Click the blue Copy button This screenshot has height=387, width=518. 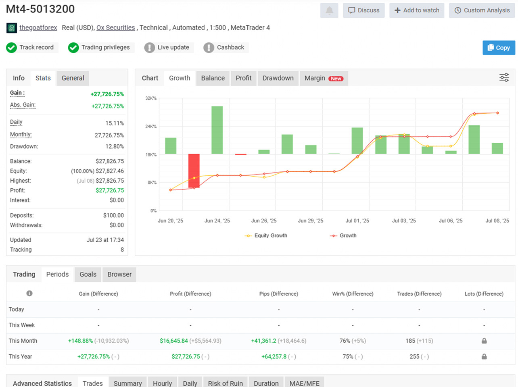click(499, 48)
